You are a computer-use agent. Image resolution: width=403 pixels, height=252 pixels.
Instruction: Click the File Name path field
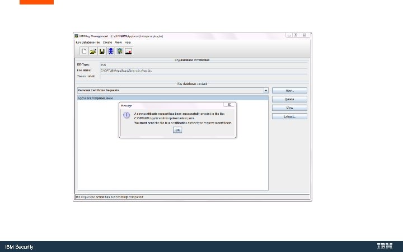coord(204,71)
